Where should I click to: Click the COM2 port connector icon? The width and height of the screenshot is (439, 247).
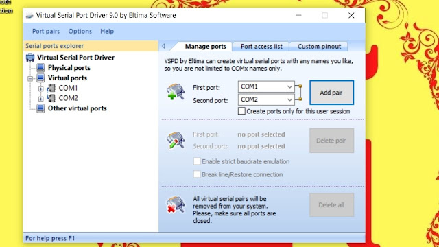[51, 98]
